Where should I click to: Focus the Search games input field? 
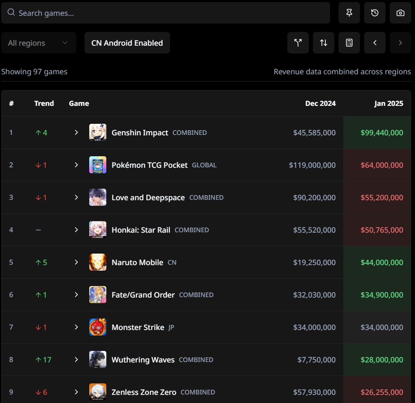click(166, 13)
